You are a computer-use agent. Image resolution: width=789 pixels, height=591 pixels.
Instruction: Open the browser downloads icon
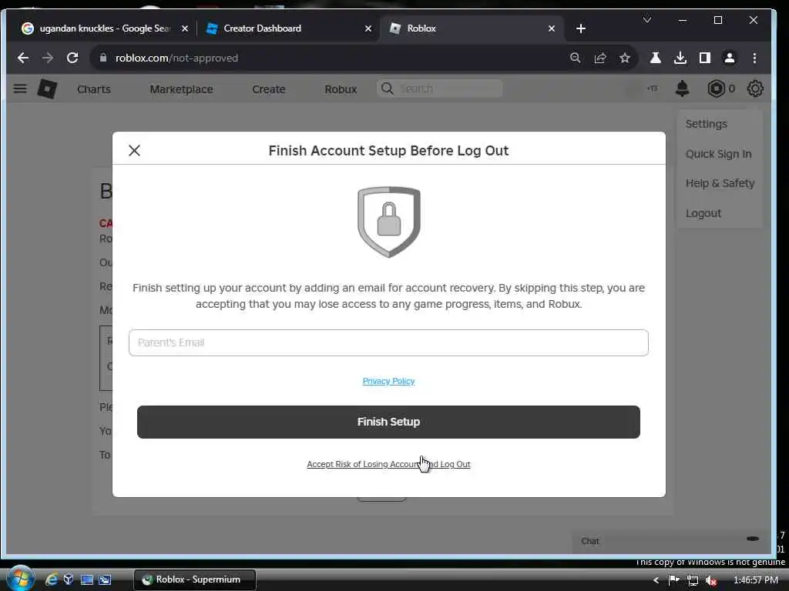point(680,58)
